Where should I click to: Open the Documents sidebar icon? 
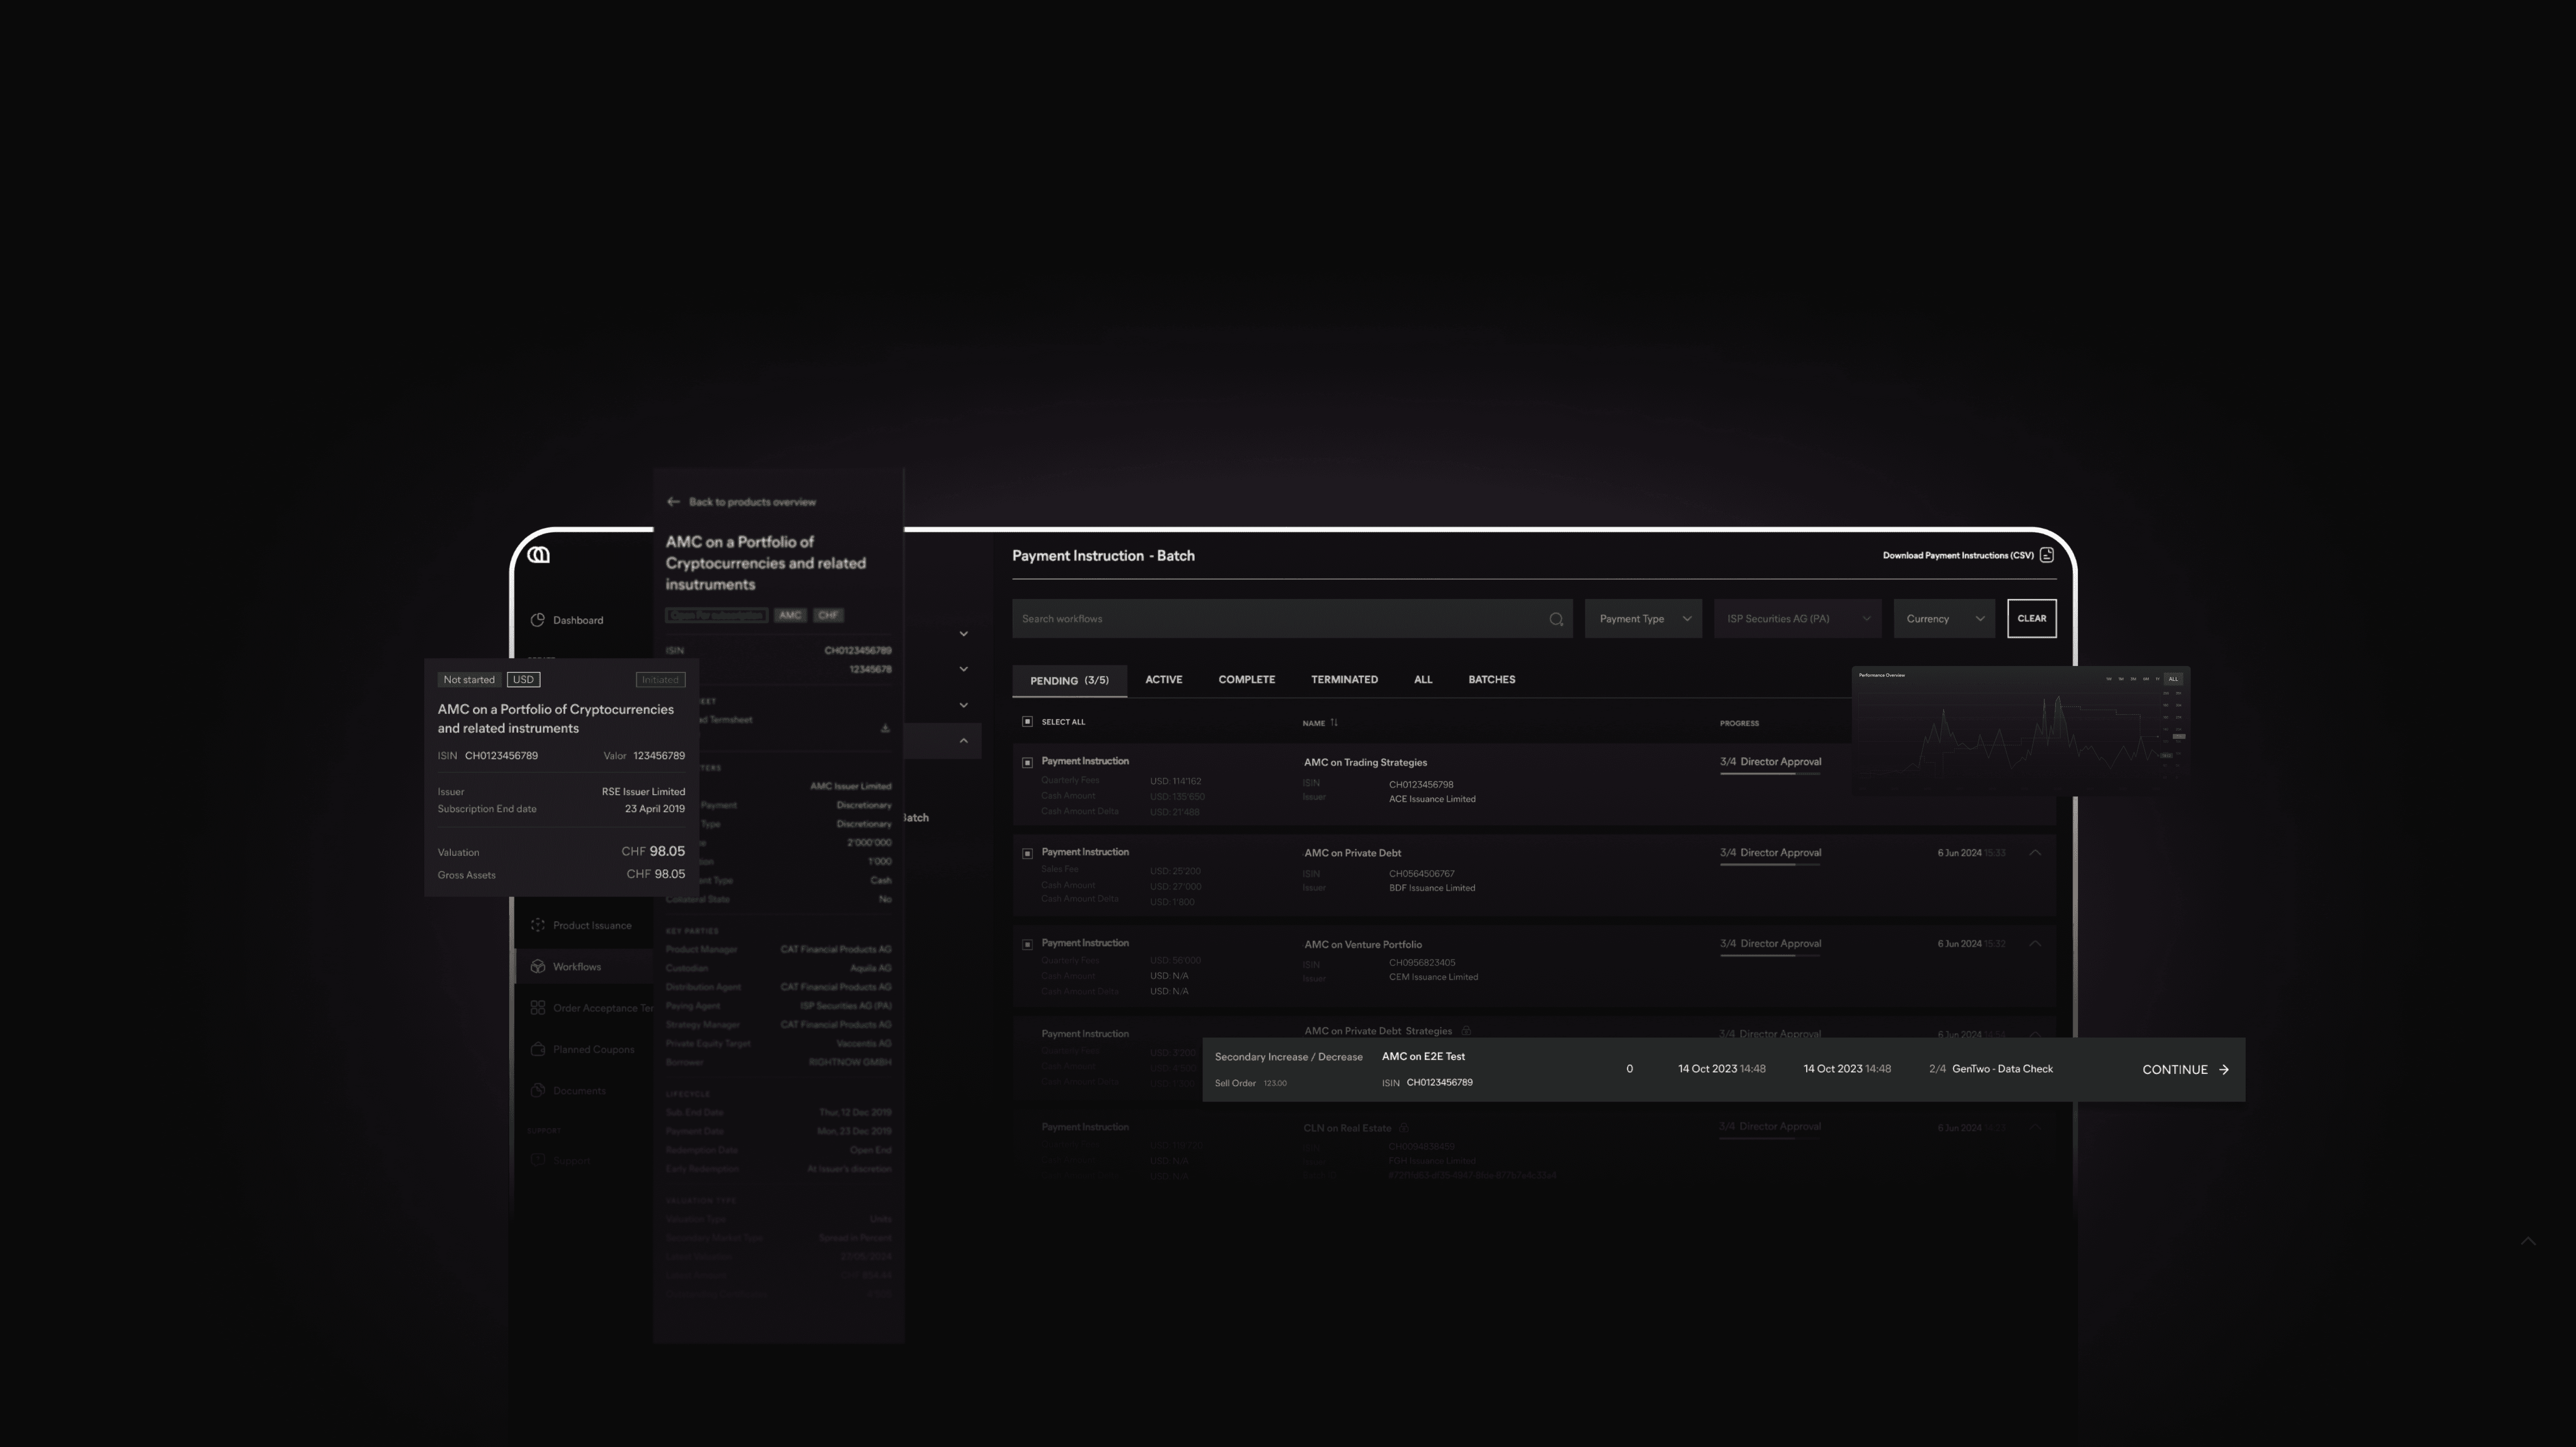[537, 1090]
